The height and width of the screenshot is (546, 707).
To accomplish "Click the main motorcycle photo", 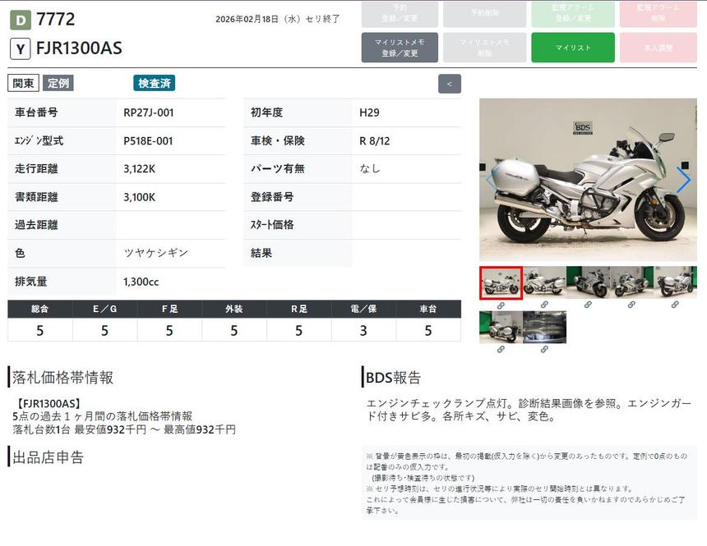I will (x=587, y=181).
